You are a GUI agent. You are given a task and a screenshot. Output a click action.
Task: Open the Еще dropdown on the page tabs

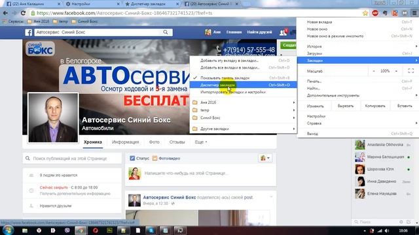pyautogui.click(x=201, y=142)
